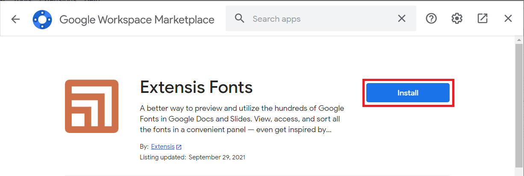Click the scrollbar up arrow
The width and height of the screenshot is (524, 176).
point(518,40)
